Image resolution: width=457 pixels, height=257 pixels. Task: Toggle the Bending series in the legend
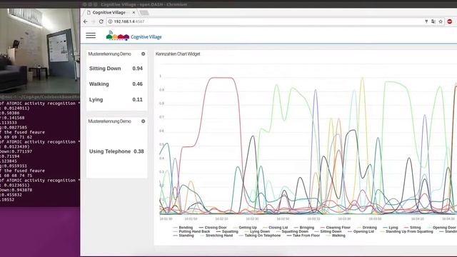tap(183, 228)
